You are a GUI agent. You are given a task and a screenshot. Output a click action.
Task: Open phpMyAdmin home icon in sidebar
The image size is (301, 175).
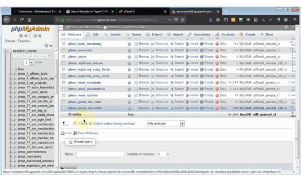pyautogui.click(x=21, y=36)
